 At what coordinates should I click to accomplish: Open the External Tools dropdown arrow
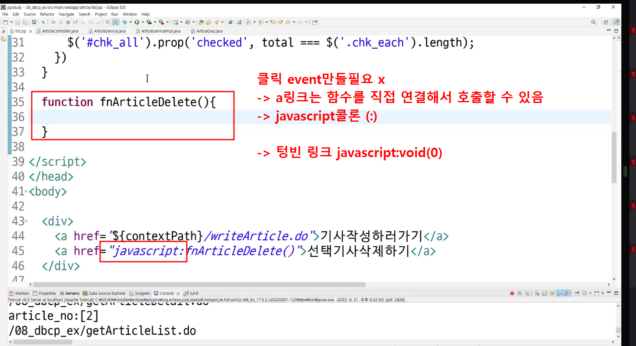[167, 22]
